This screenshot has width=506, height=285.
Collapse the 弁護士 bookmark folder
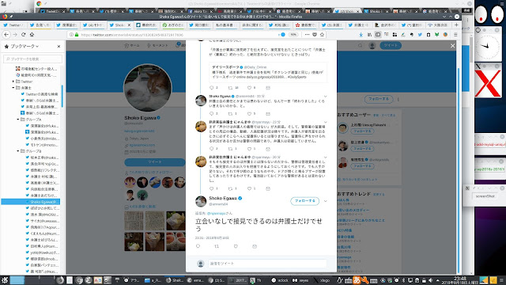point(13,88)
